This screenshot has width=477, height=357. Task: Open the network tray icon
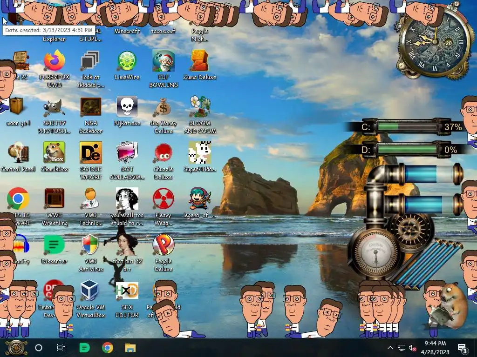click(402, 348)
